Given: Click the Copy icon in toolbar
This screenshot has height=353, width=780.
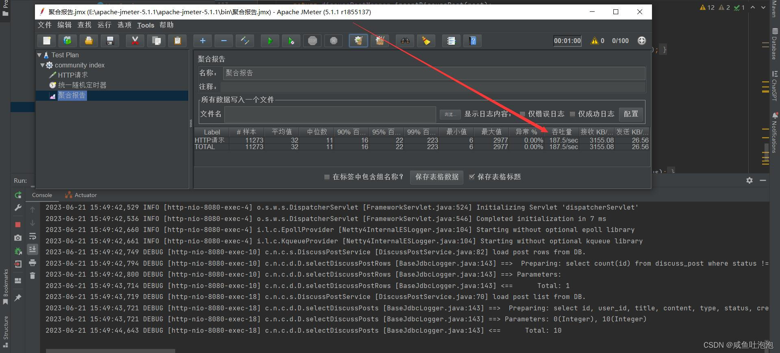Looking at the screenshot, I should point(156,41).
